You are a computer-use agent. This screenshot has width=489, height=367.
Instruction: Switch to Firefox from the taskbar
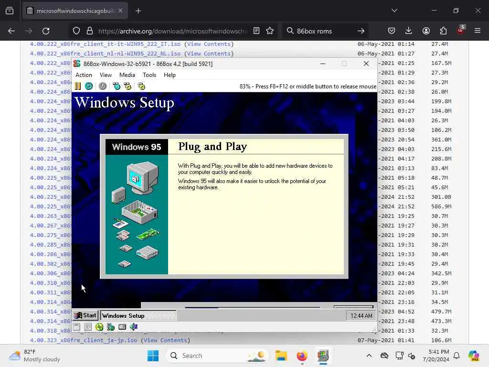[x=302, y=356]
